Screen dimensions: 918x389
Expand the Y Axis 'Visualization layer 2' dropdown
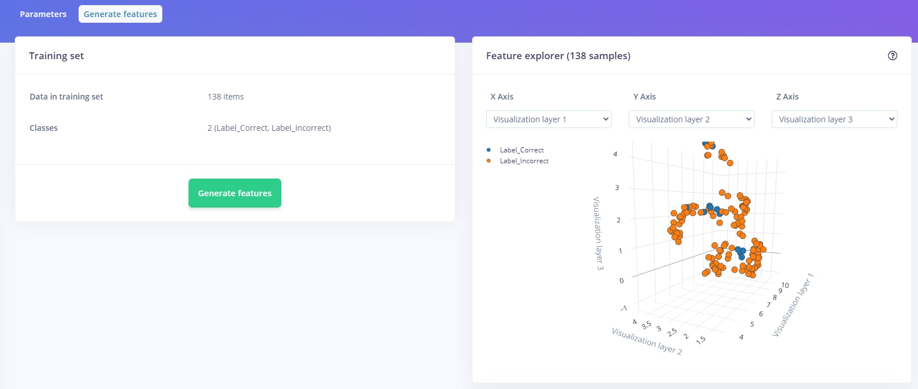[691, 119]
